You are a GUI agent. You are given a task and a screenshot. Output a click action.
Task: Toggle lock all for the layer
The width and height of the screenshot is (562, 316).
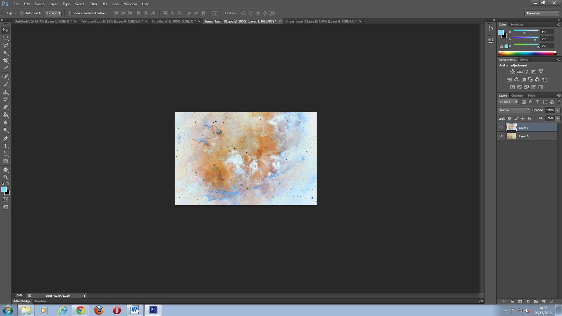coord(529,119)
